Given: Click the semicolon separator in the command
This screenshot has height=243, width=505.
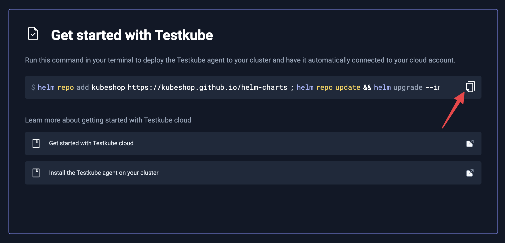Looking at the screenshot, I should [x=292, y=88].
